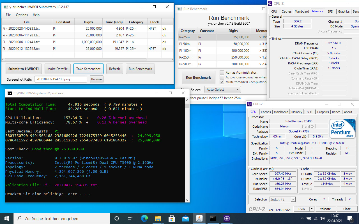The height and width of the screenshot is (224, 359).
Task: Click Submit to HWBOT! button
Action: (23, 69)
